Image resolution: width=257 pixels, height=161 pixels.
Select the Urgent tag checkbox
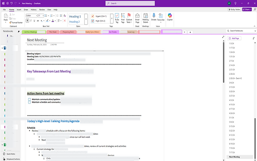[x=93, y=16]
